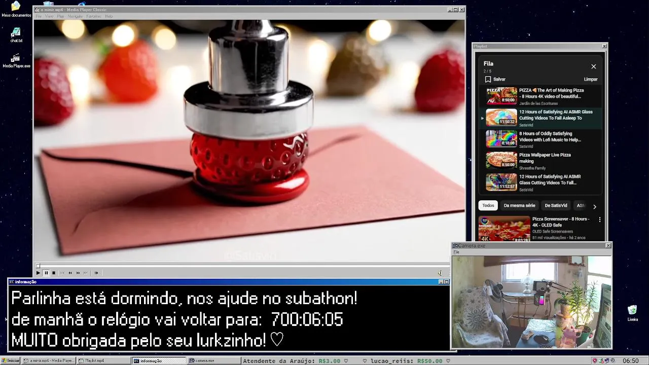649x365 pixels.
Task: Open Meus documentos desktop folder
Action: [x=16, y=9]
